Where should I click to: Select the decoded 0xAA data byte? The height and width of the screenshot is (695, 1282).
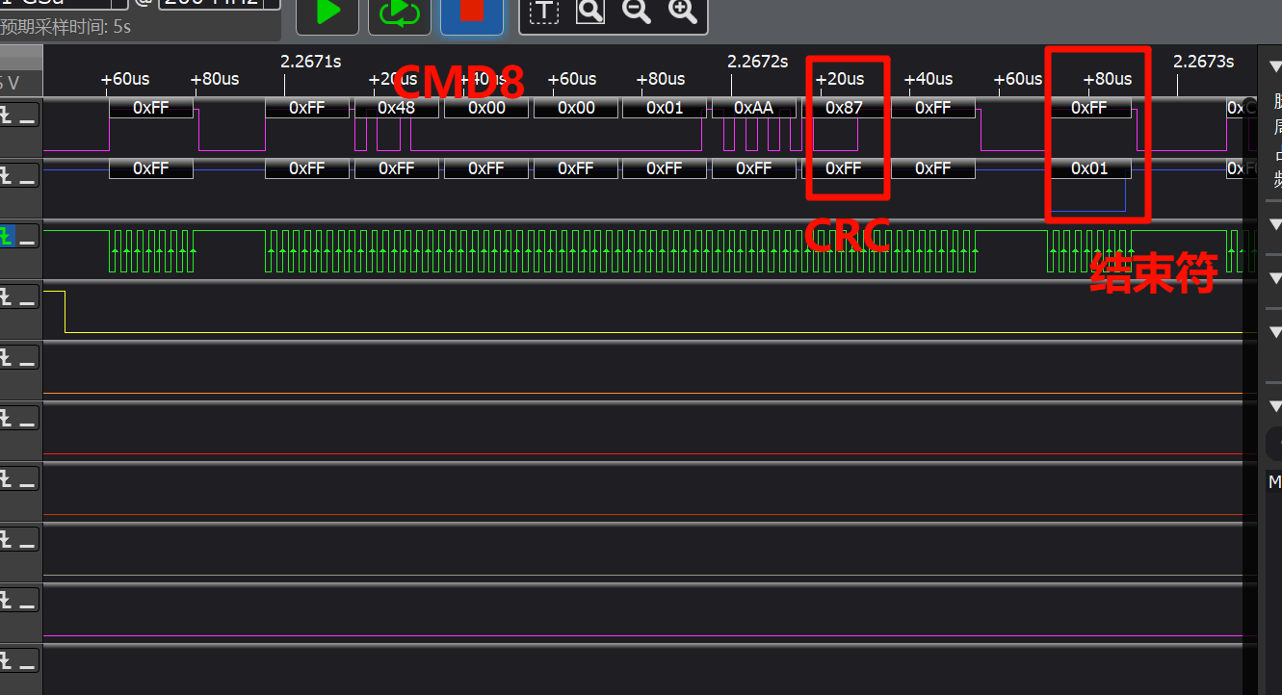point(753,108)
